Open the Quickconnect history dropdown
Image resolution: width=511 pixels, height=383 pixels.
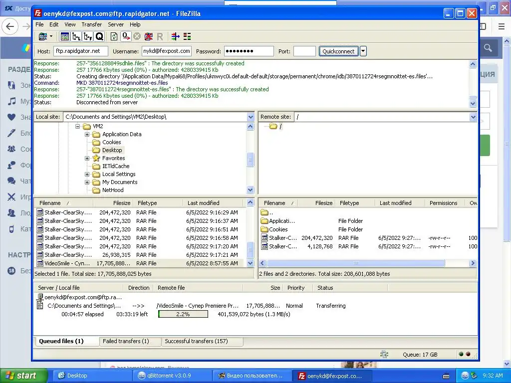[363, 51]
